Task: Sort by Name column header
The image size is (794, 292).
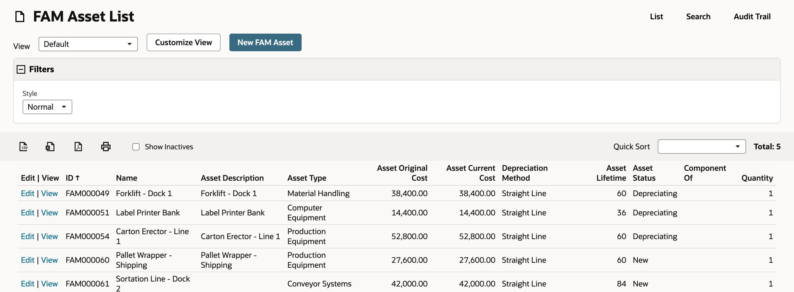Action: tap(126, 178)
